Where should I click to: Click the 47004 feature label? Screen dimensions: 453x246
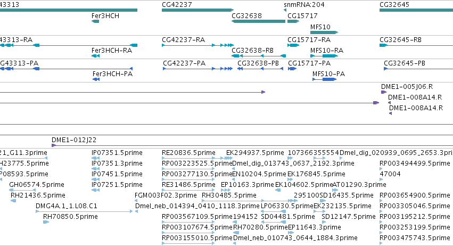[x=390, y=174]
